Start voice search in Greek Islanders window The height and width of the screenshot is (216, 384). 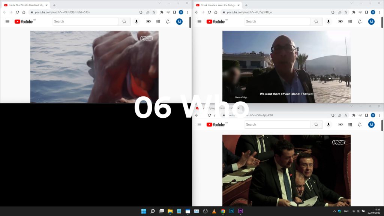pos(328,21)
